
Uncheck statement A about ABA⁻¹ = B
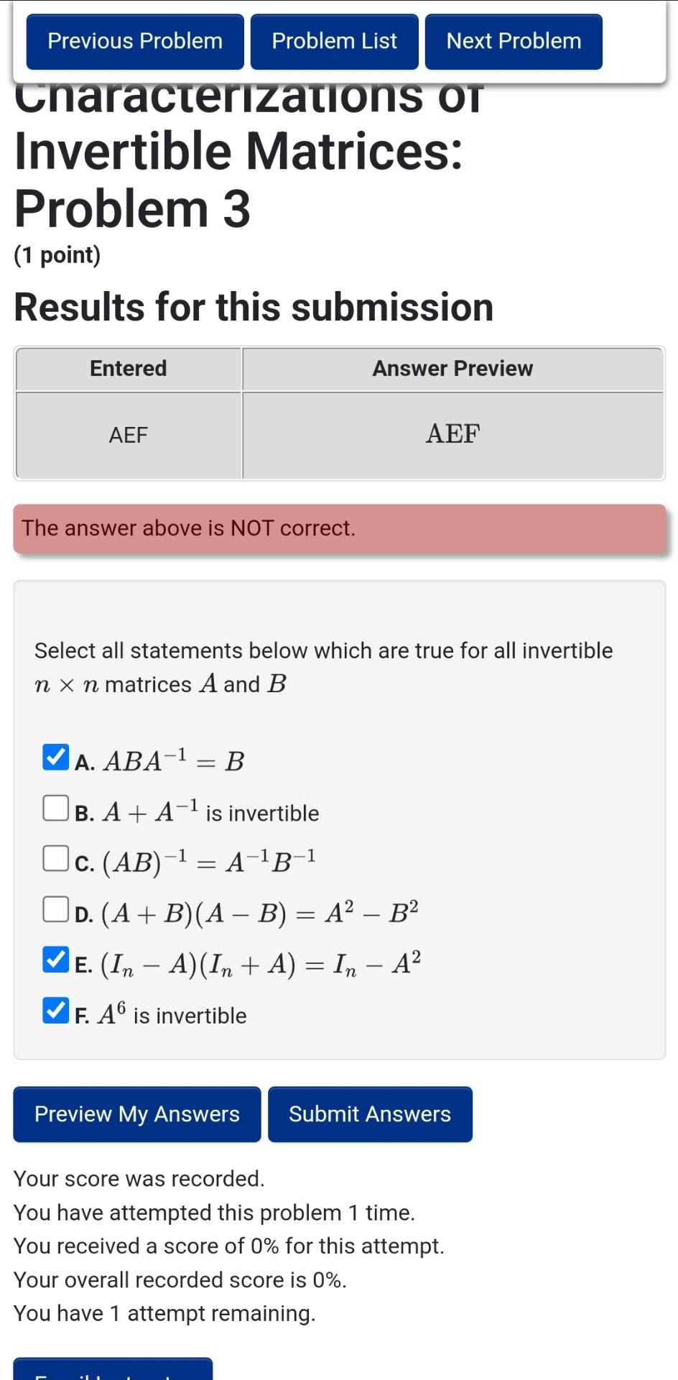tap(55, 756)
